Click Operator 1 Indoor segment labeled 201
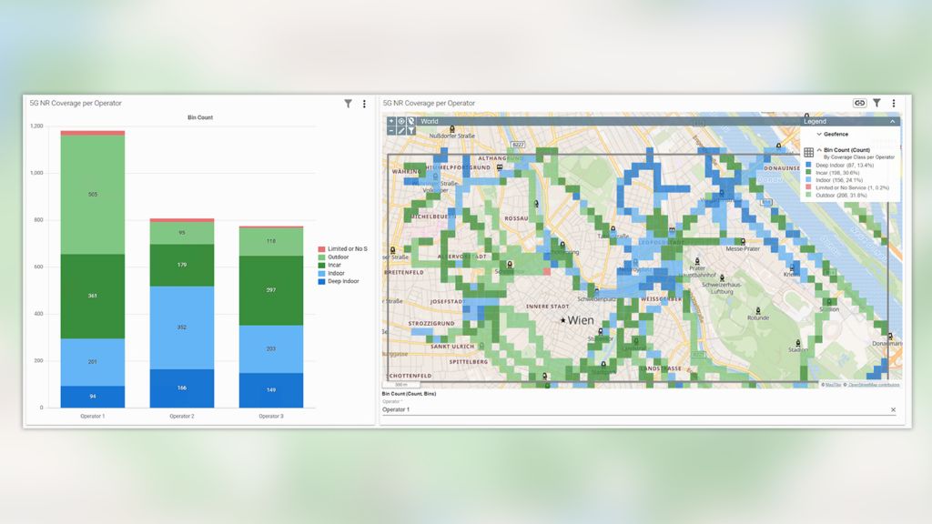 pyautogui.click(x=93, y=362)
